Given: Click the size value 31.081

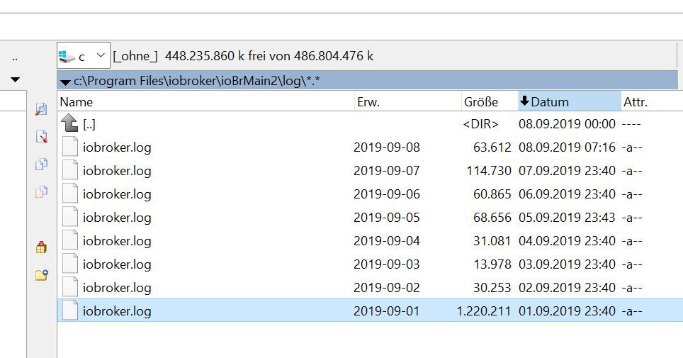Looking at the screenshot, I should [492, 241].
